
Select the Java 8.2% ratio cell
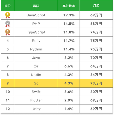tap(69, 58)
